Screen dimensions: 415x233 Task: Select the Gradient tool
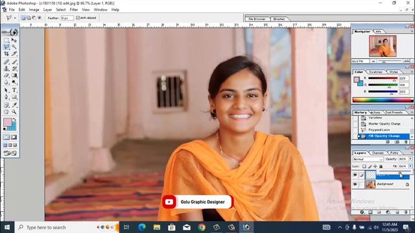(14, 76)
